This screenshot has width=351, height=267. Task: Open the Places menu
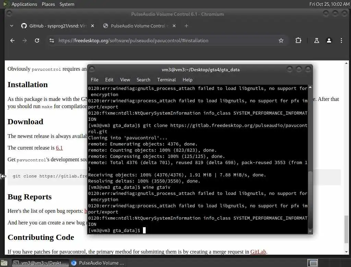[48, 4]
